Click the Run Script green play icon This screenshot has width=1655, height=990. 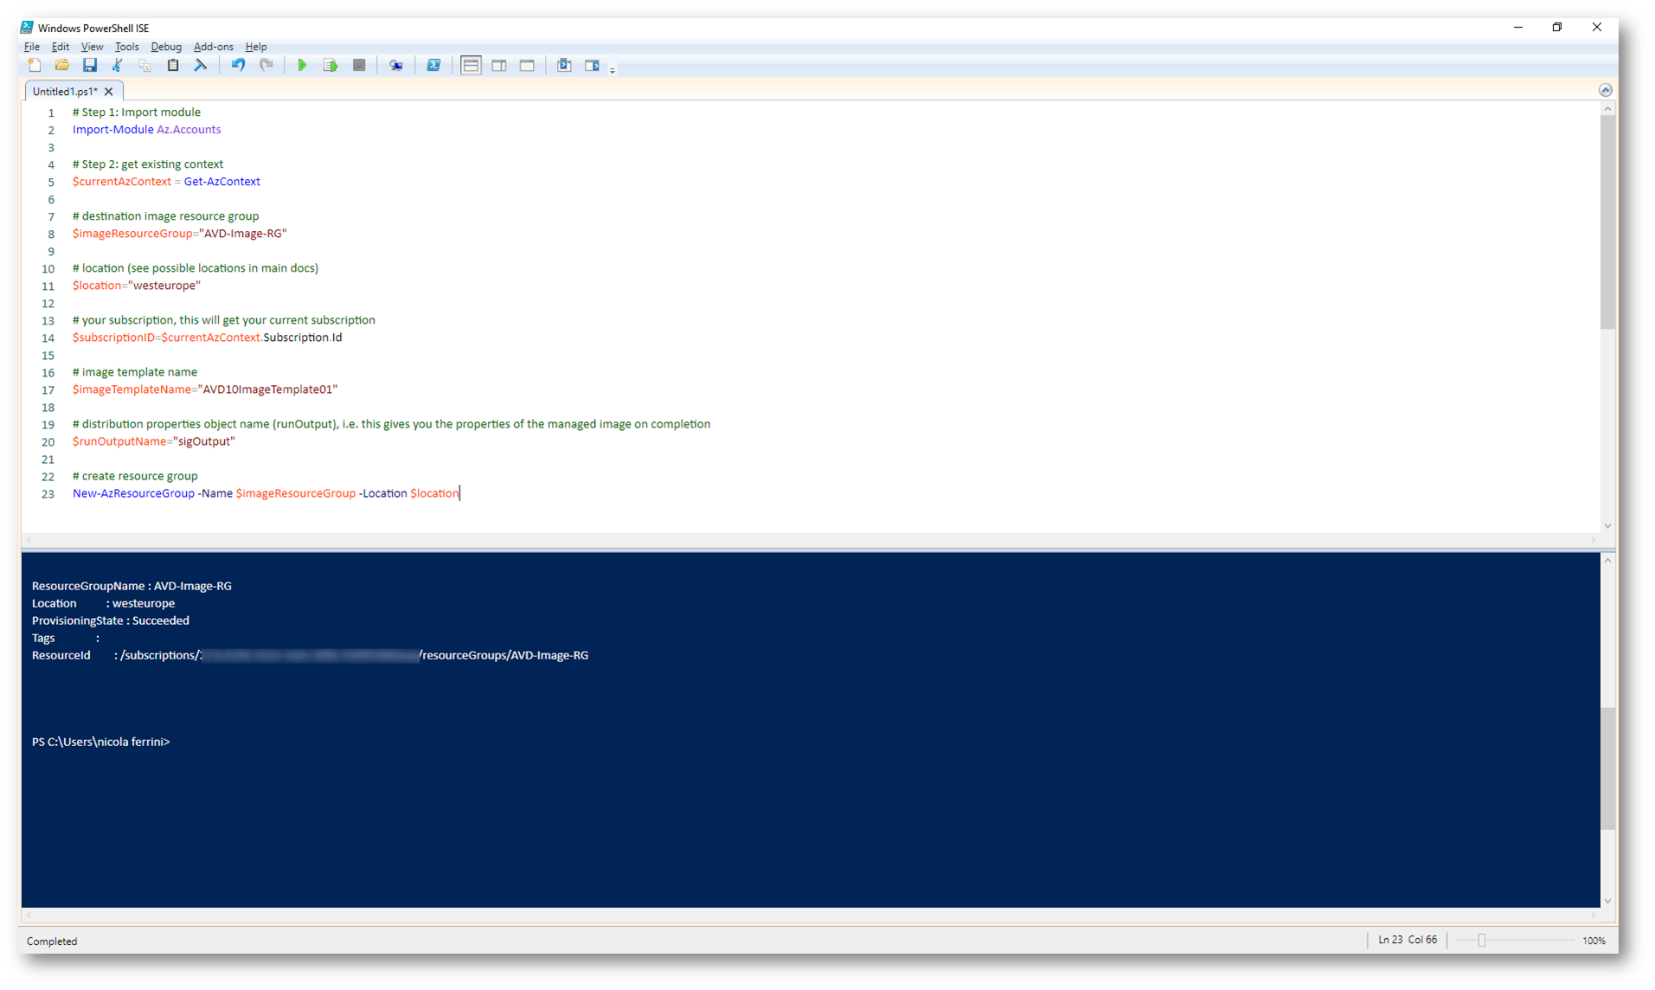point(302,66)
